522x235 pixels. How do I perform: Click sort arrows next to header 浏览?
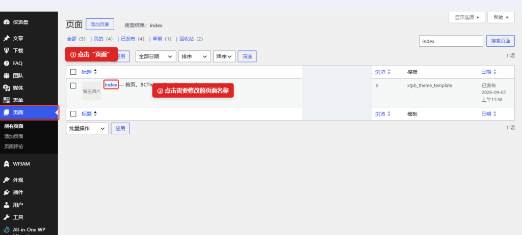point(389,72)
